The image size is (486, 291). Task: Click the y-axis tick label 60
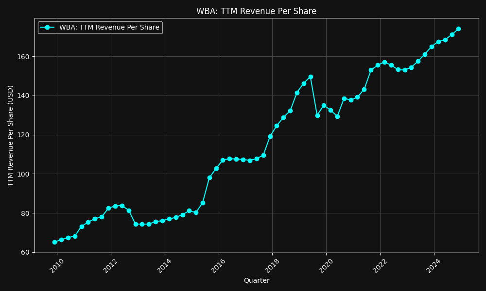(x=25, y=252)
